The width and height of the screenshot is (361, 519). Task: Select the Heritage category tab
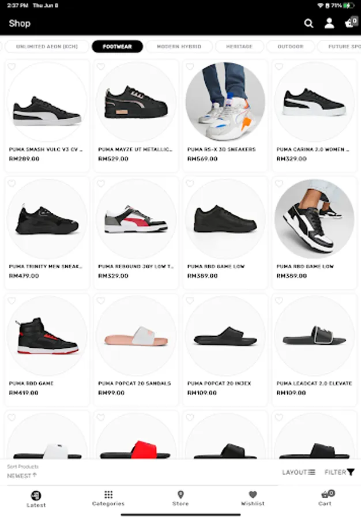[239, 46]
